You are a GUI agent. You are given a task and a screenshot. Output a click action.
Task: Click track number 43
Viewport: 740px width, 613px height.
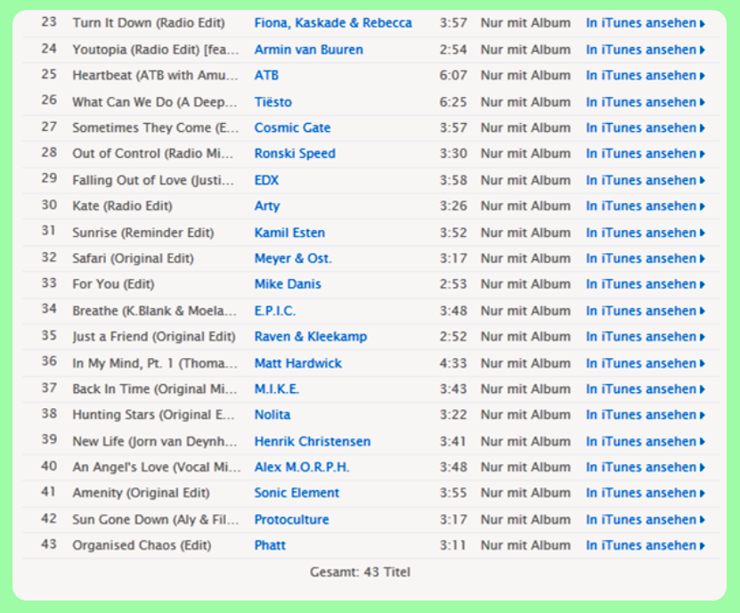pyautogui.click(x=49, y=544)
